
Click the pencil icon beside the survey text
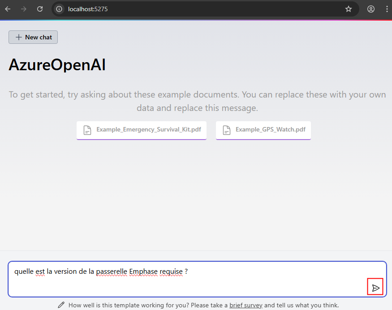tap(61, 305)
